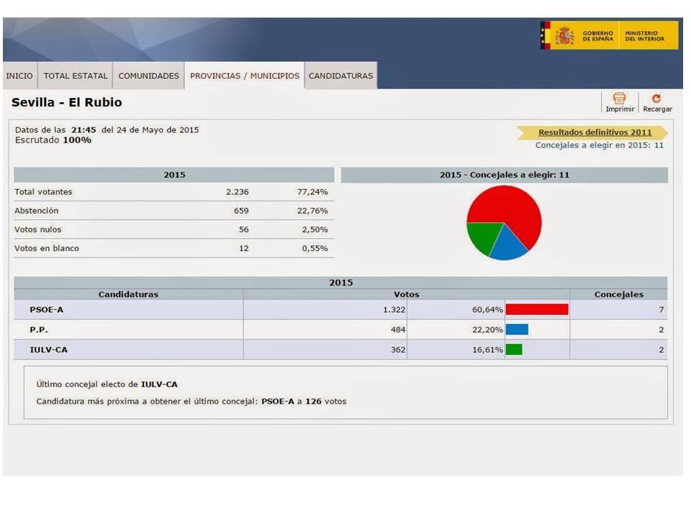Open the PROVINCIAS / MUNICIPIOS tab
Image resolution: width=691 pixels, height=518 pixels.
(245, 76)
